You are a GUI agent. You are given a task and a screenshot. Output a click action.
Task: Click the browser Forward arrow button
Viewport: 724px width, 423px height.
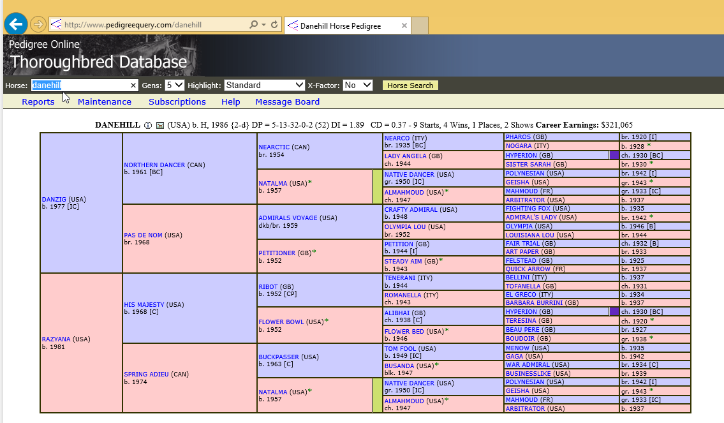click(x=38, y=25)
